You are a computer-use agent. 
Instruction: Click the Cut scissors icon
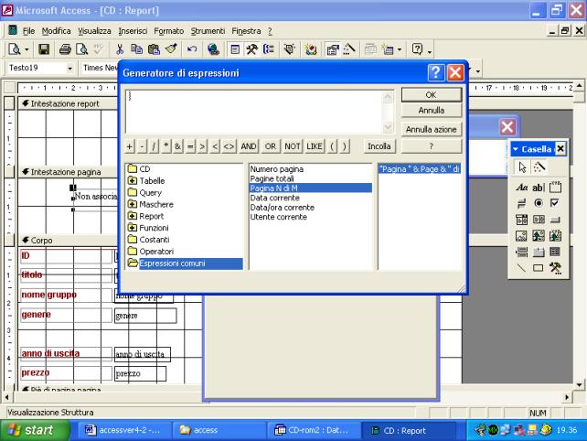(120, 49)
